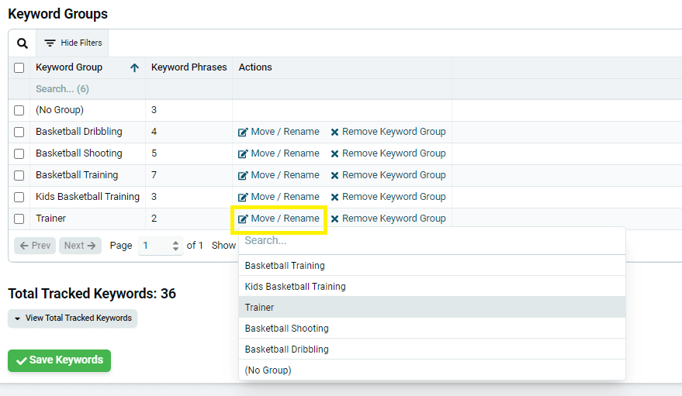Select Basketball Shooting in the dropdown list
This screenshot has height=396, width=682.
tap(432, 328)
